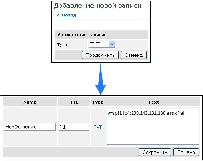Click the TTL column header
Viewport: 203px width, 161px height.
click(x=74, y=102)
